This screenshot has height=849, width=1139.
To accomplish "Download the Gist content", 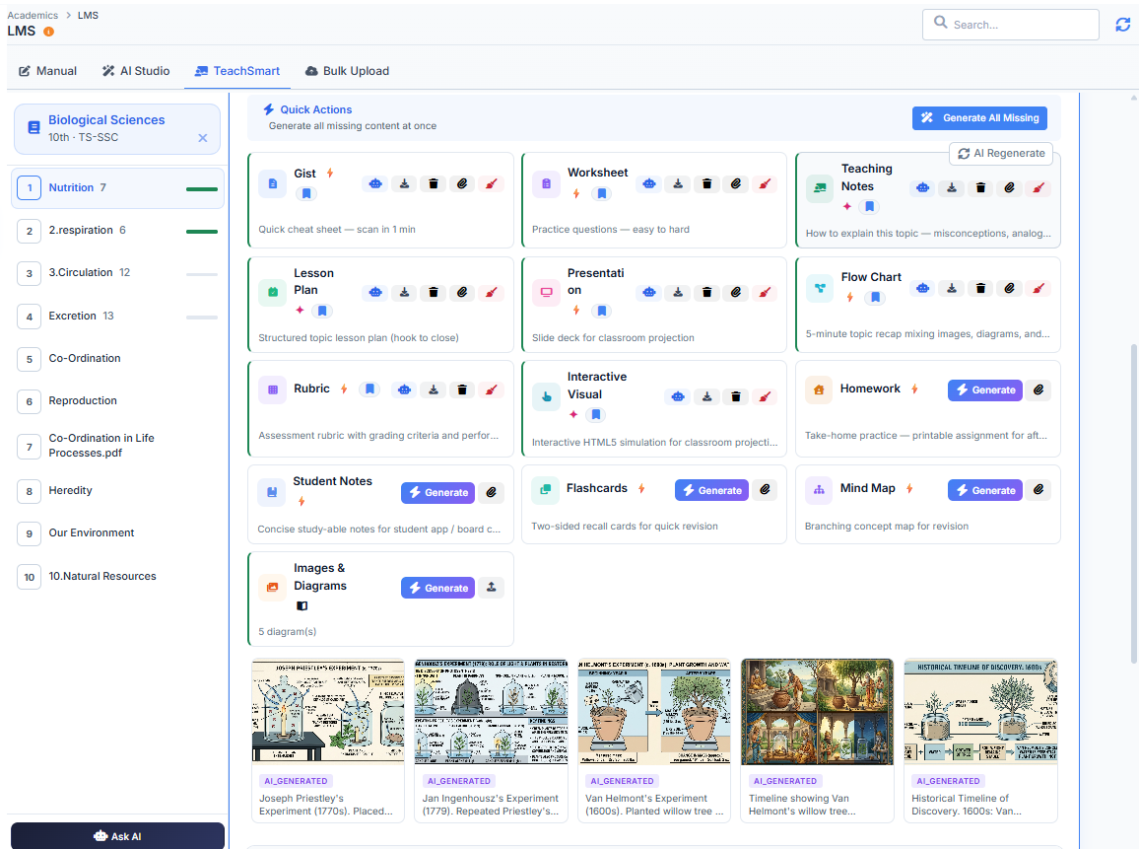I will coord(405,184).
